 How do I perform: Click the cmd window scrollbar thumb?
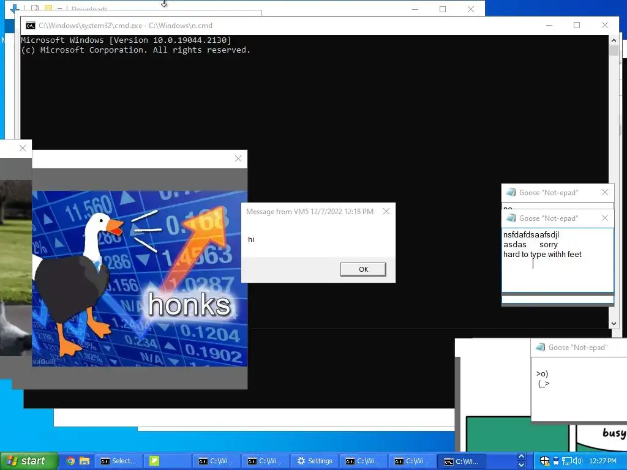(x=614, y=51)
